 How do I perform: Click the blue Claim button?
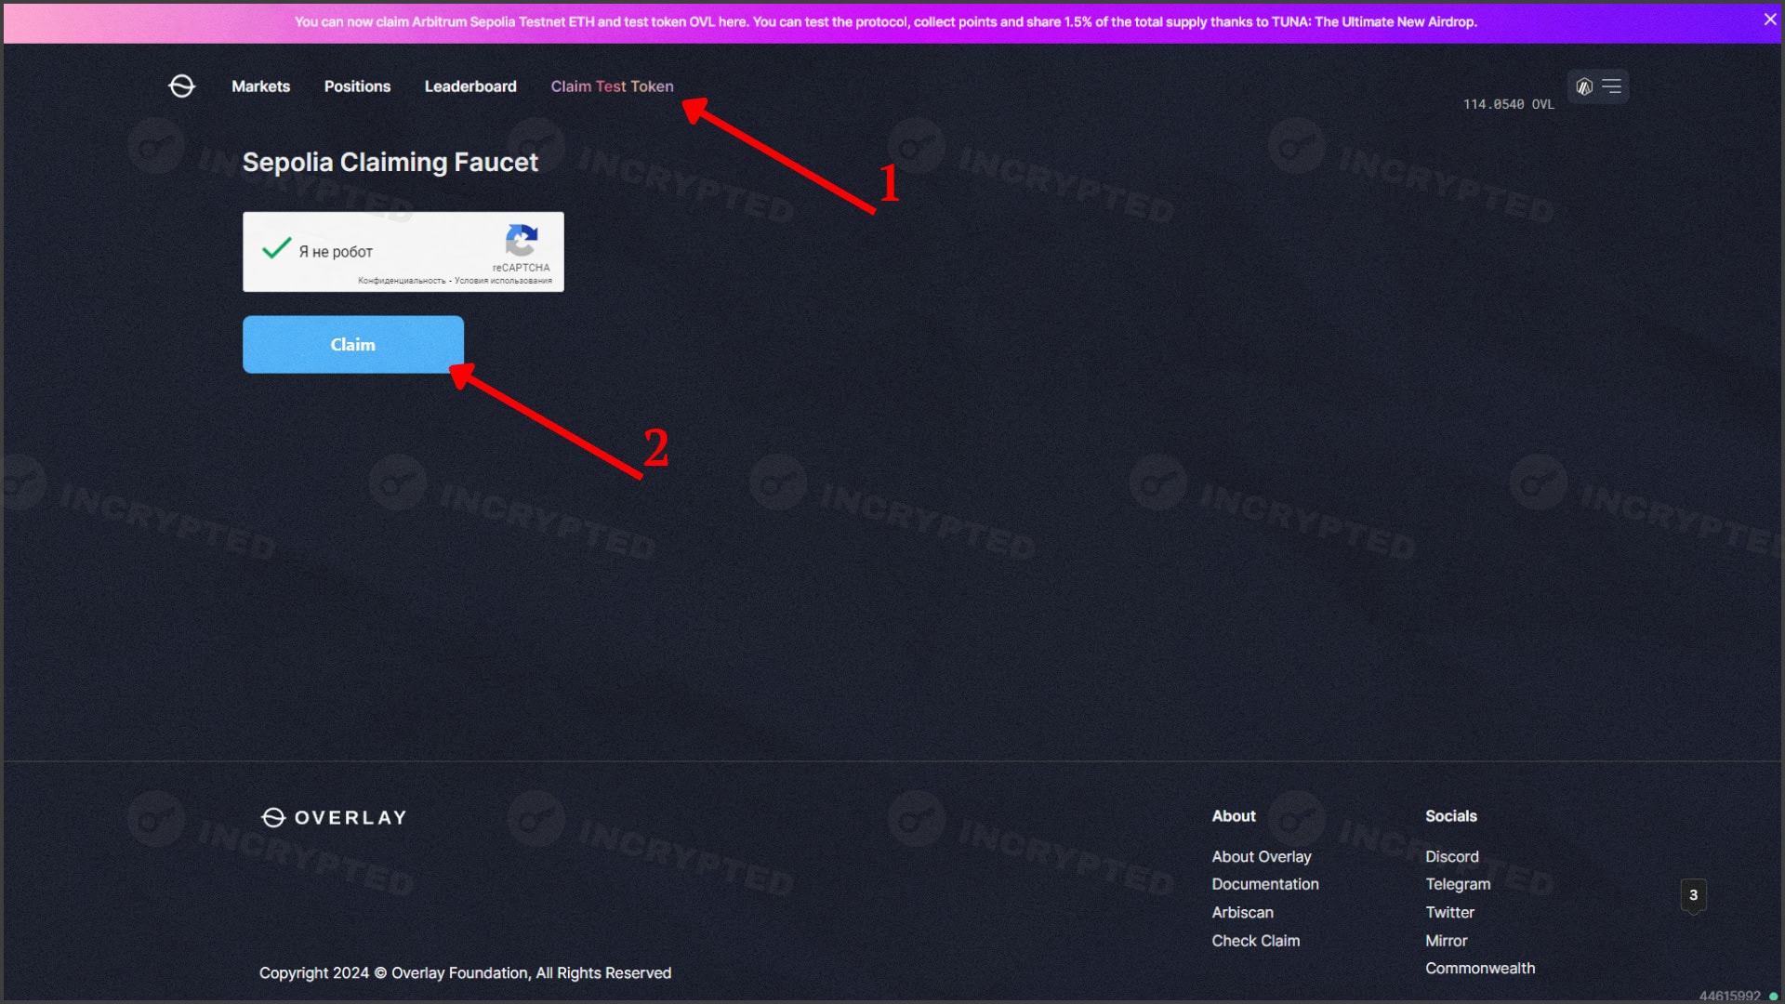pos(352,344)
